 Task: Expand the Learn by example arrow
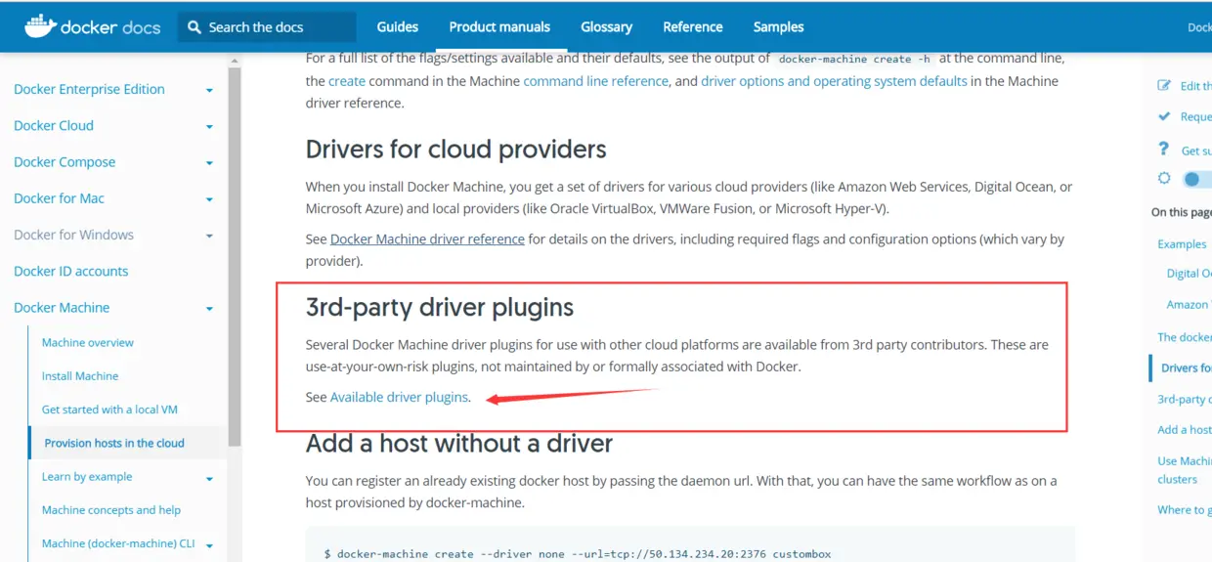point(209,479)
